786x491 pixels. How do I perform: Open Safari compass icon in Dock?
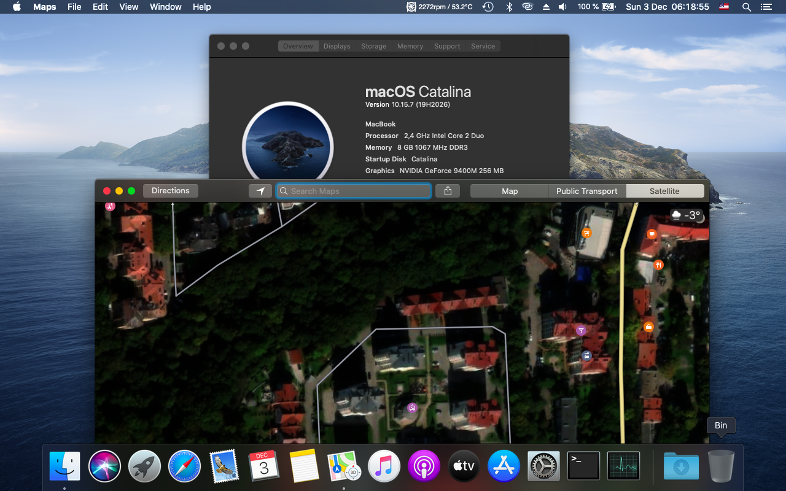(x=184, y=466)
